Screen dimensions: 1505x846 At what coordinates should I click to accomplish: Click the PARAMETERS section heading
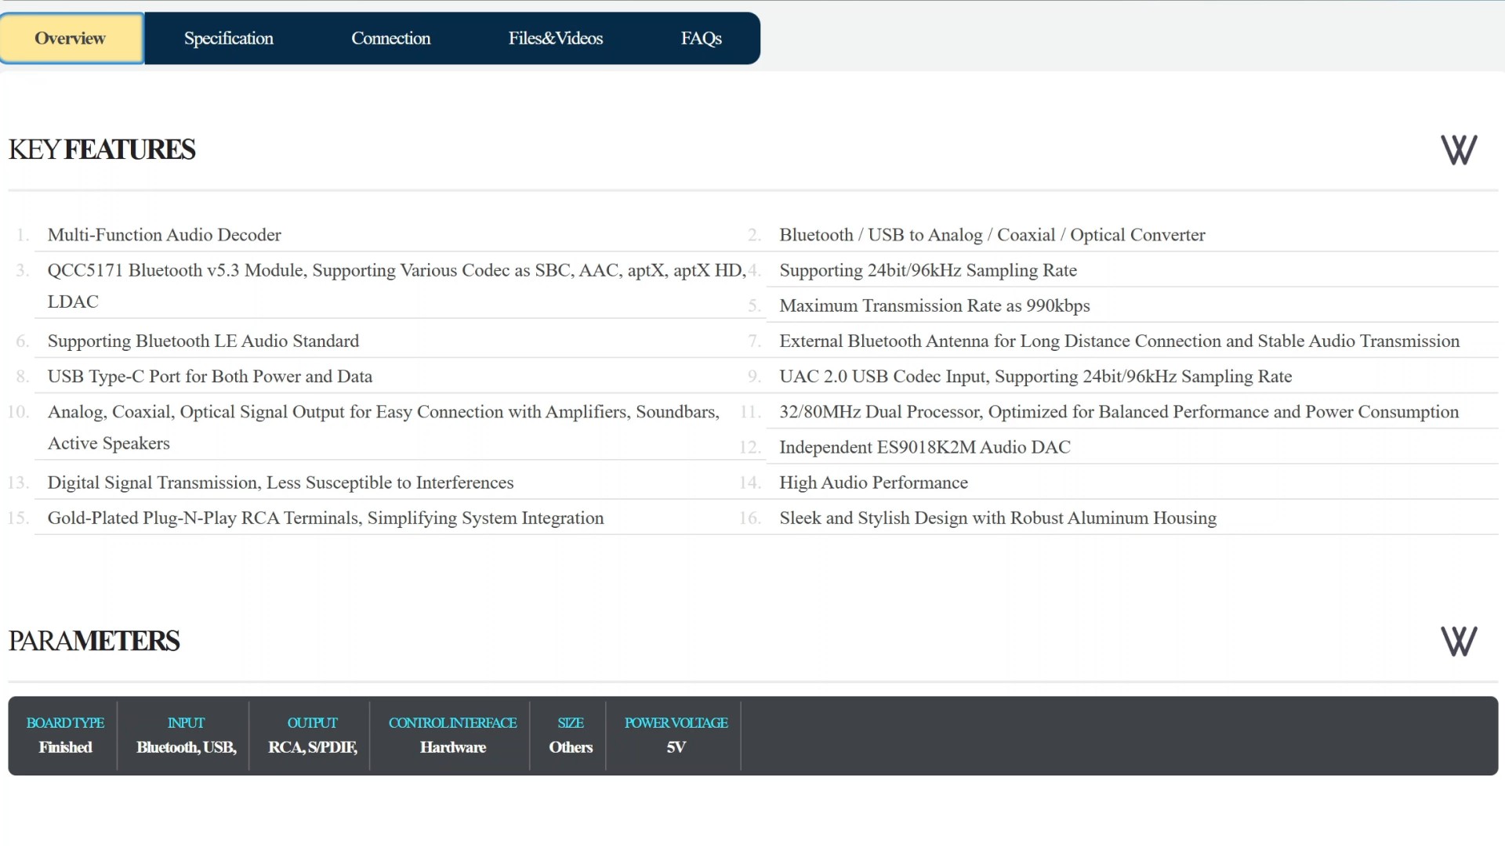coord(94,641)
